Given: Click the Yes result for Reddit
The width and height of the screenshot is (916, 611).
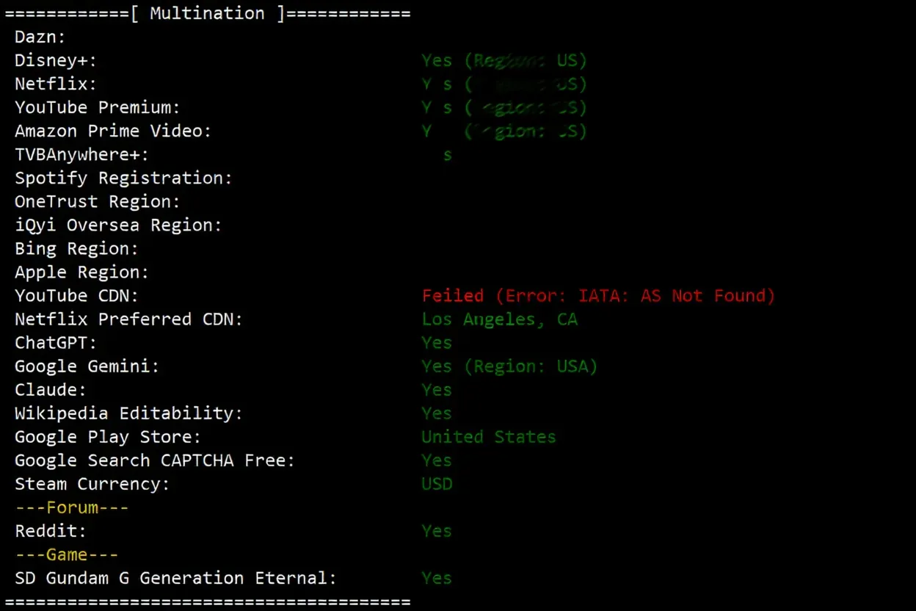Looking at the screenshot, I should (x=437, y=530).
